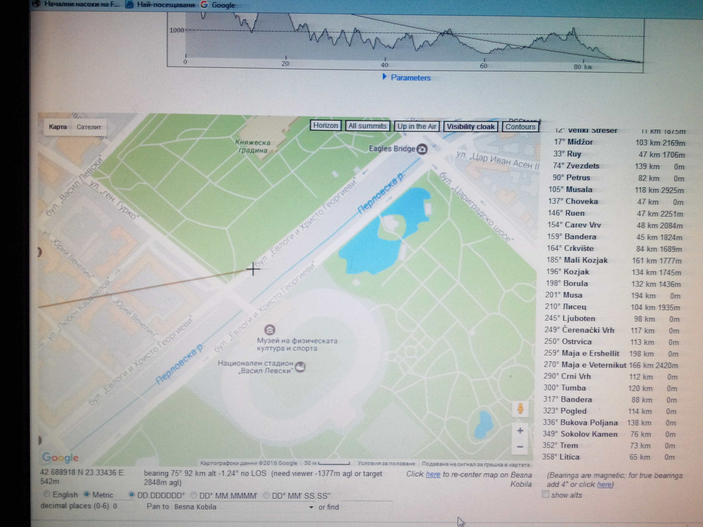Choose DD.DDDDDD° coordinate format
Screen dimensions: 703x527
coord(131,495)
